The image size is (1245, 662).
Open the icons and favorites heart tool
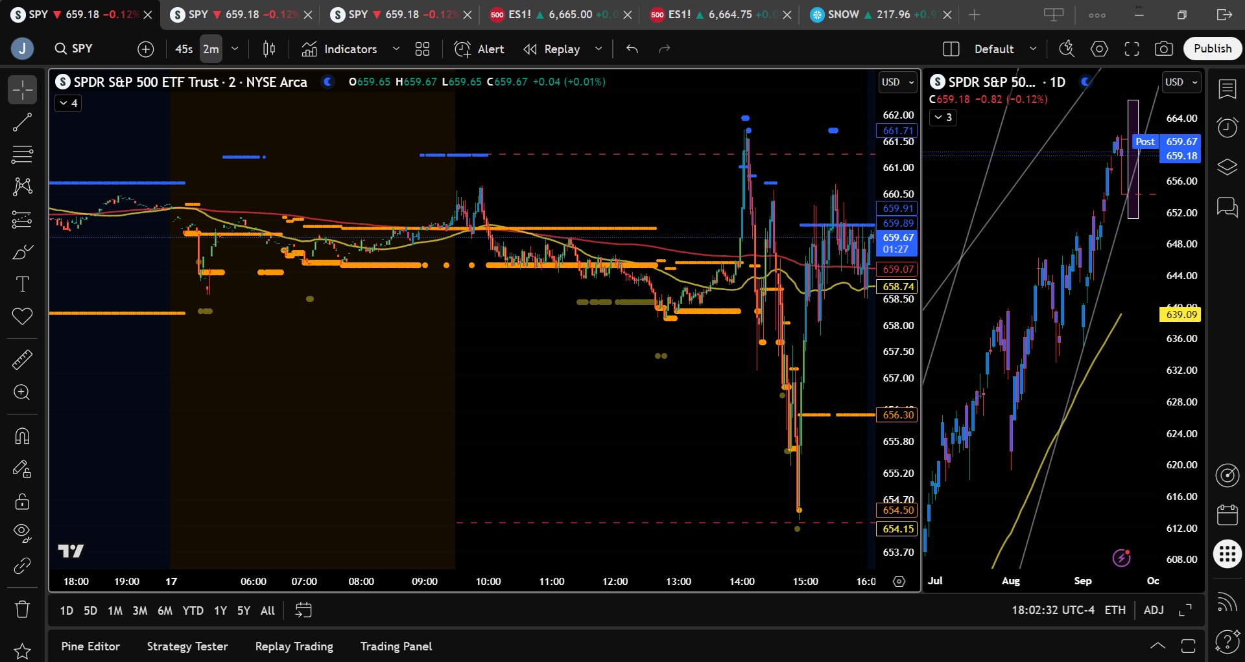tap(22, 317)
